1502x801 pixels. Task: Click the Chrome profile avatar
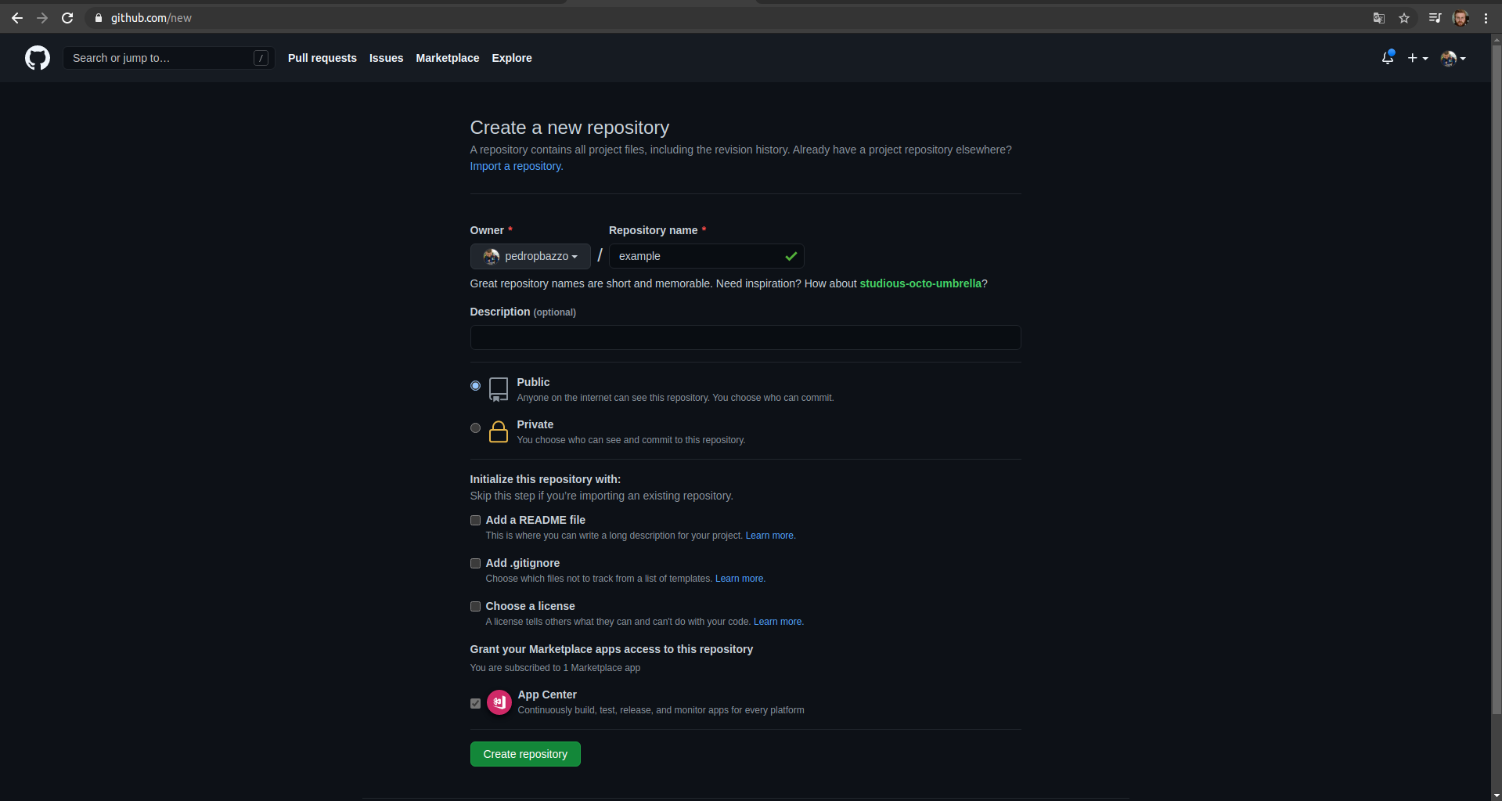click(1461, 18)
